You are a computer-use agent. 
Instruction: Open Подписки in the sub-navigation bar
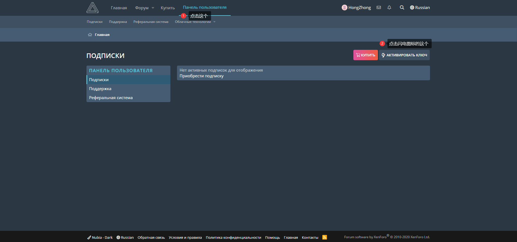click(95, 22)
